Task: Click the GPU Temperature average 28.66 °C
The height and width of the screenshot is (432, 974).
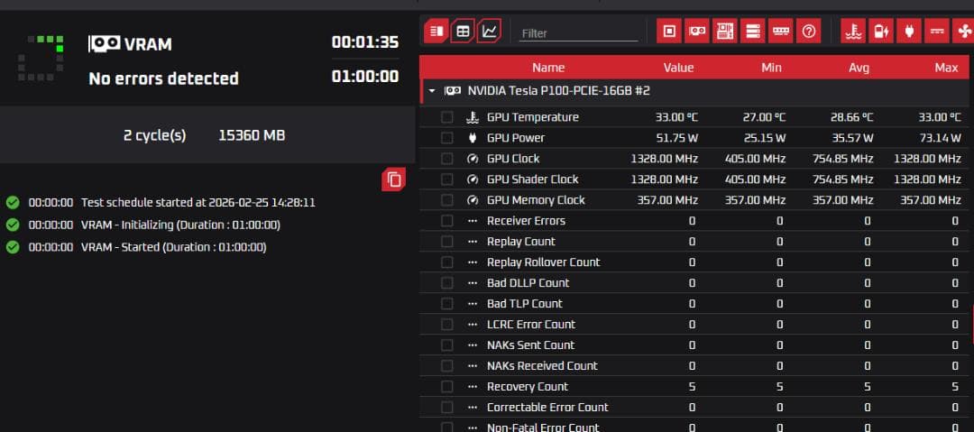Action: 851,117
